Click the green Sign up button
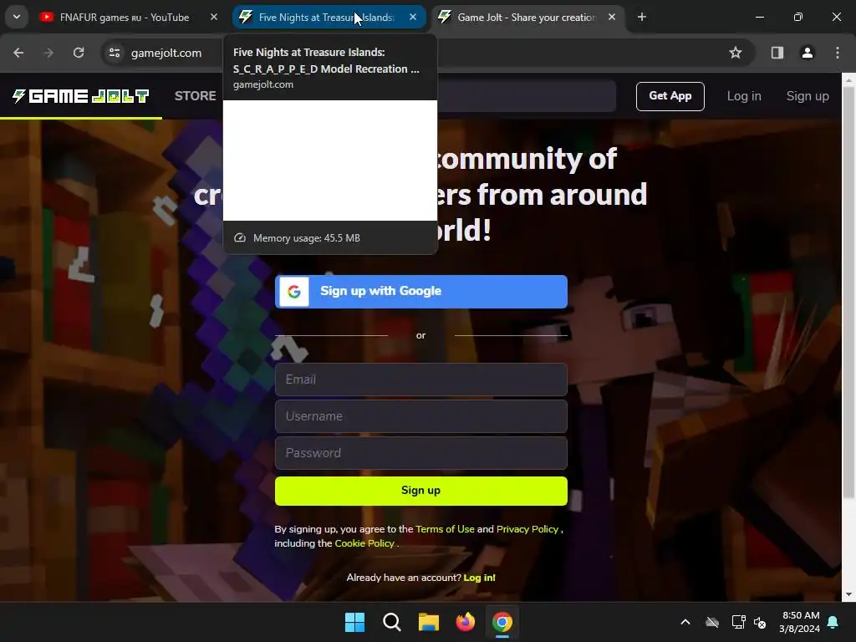Viewport: 856px width, 642px height. [421, 491]
